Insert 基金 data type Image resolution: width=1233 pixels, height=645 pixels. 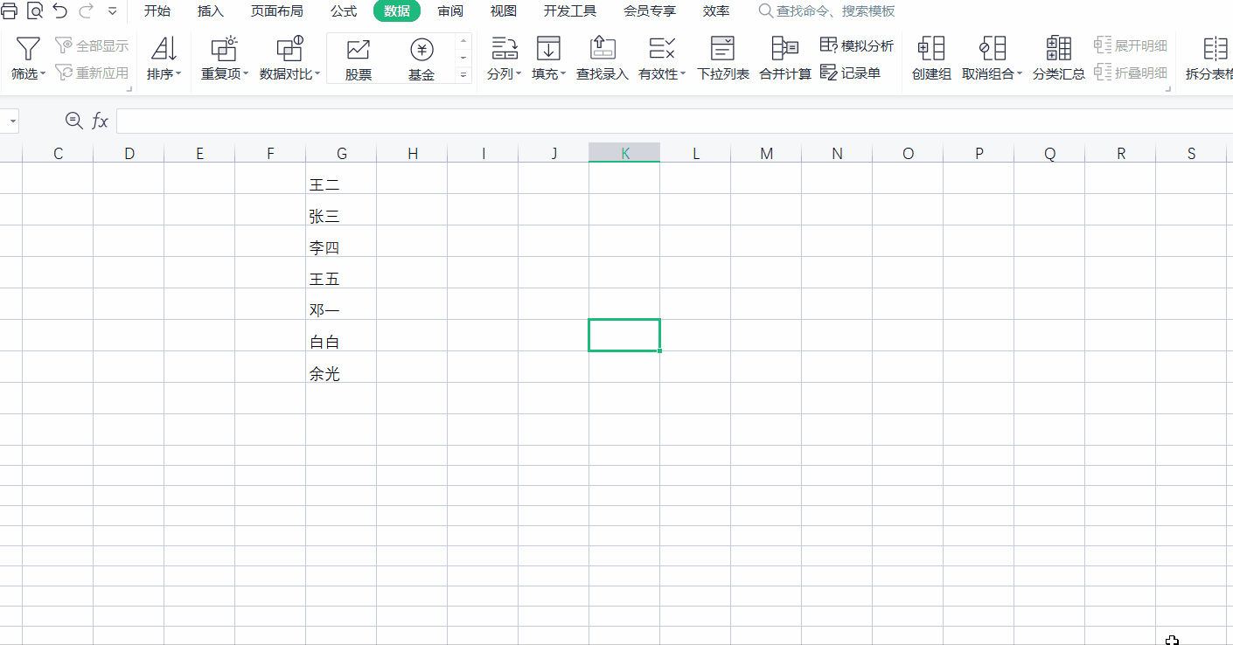[x=421, y=59]
